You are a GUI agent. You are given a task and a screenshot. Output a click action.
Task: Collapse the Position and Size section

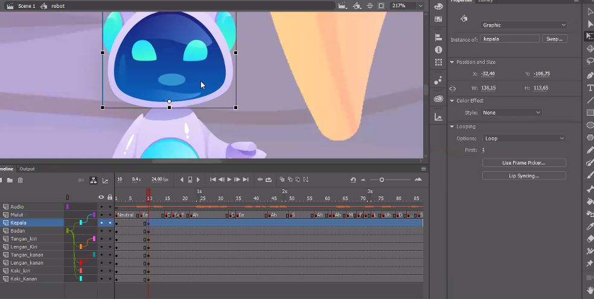[452, 62]
